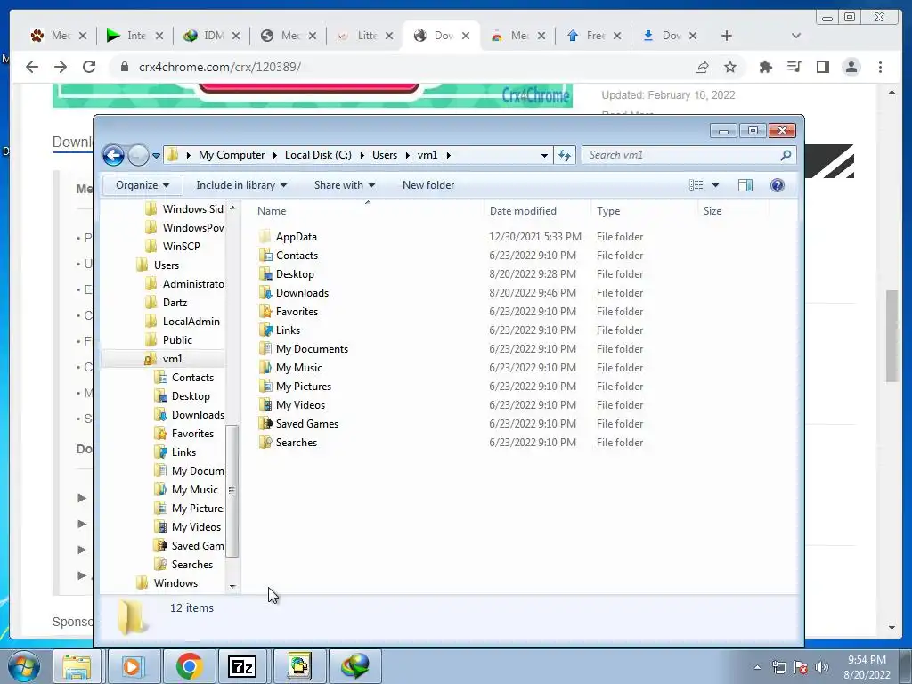
Task: Click navigation pane scroll up arrow
Action: coord(232,208)
